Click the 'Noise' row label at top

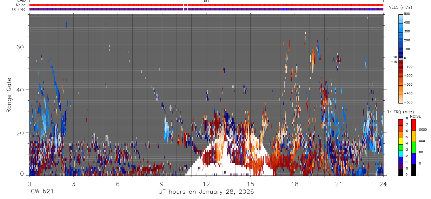click(x=21, y=5)
